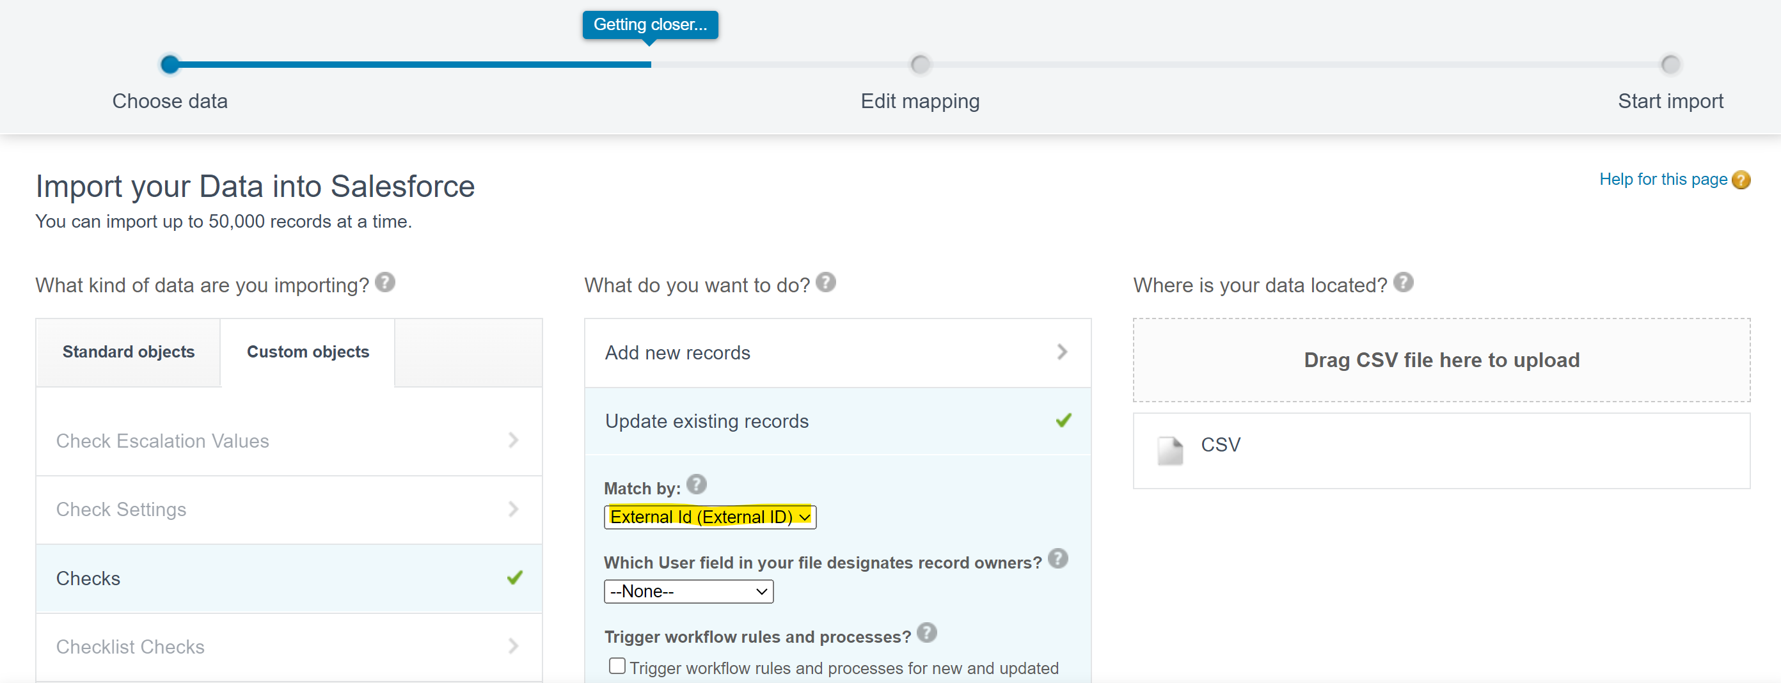Open the record owners --None-- dropdown

[x=688, y=592]
